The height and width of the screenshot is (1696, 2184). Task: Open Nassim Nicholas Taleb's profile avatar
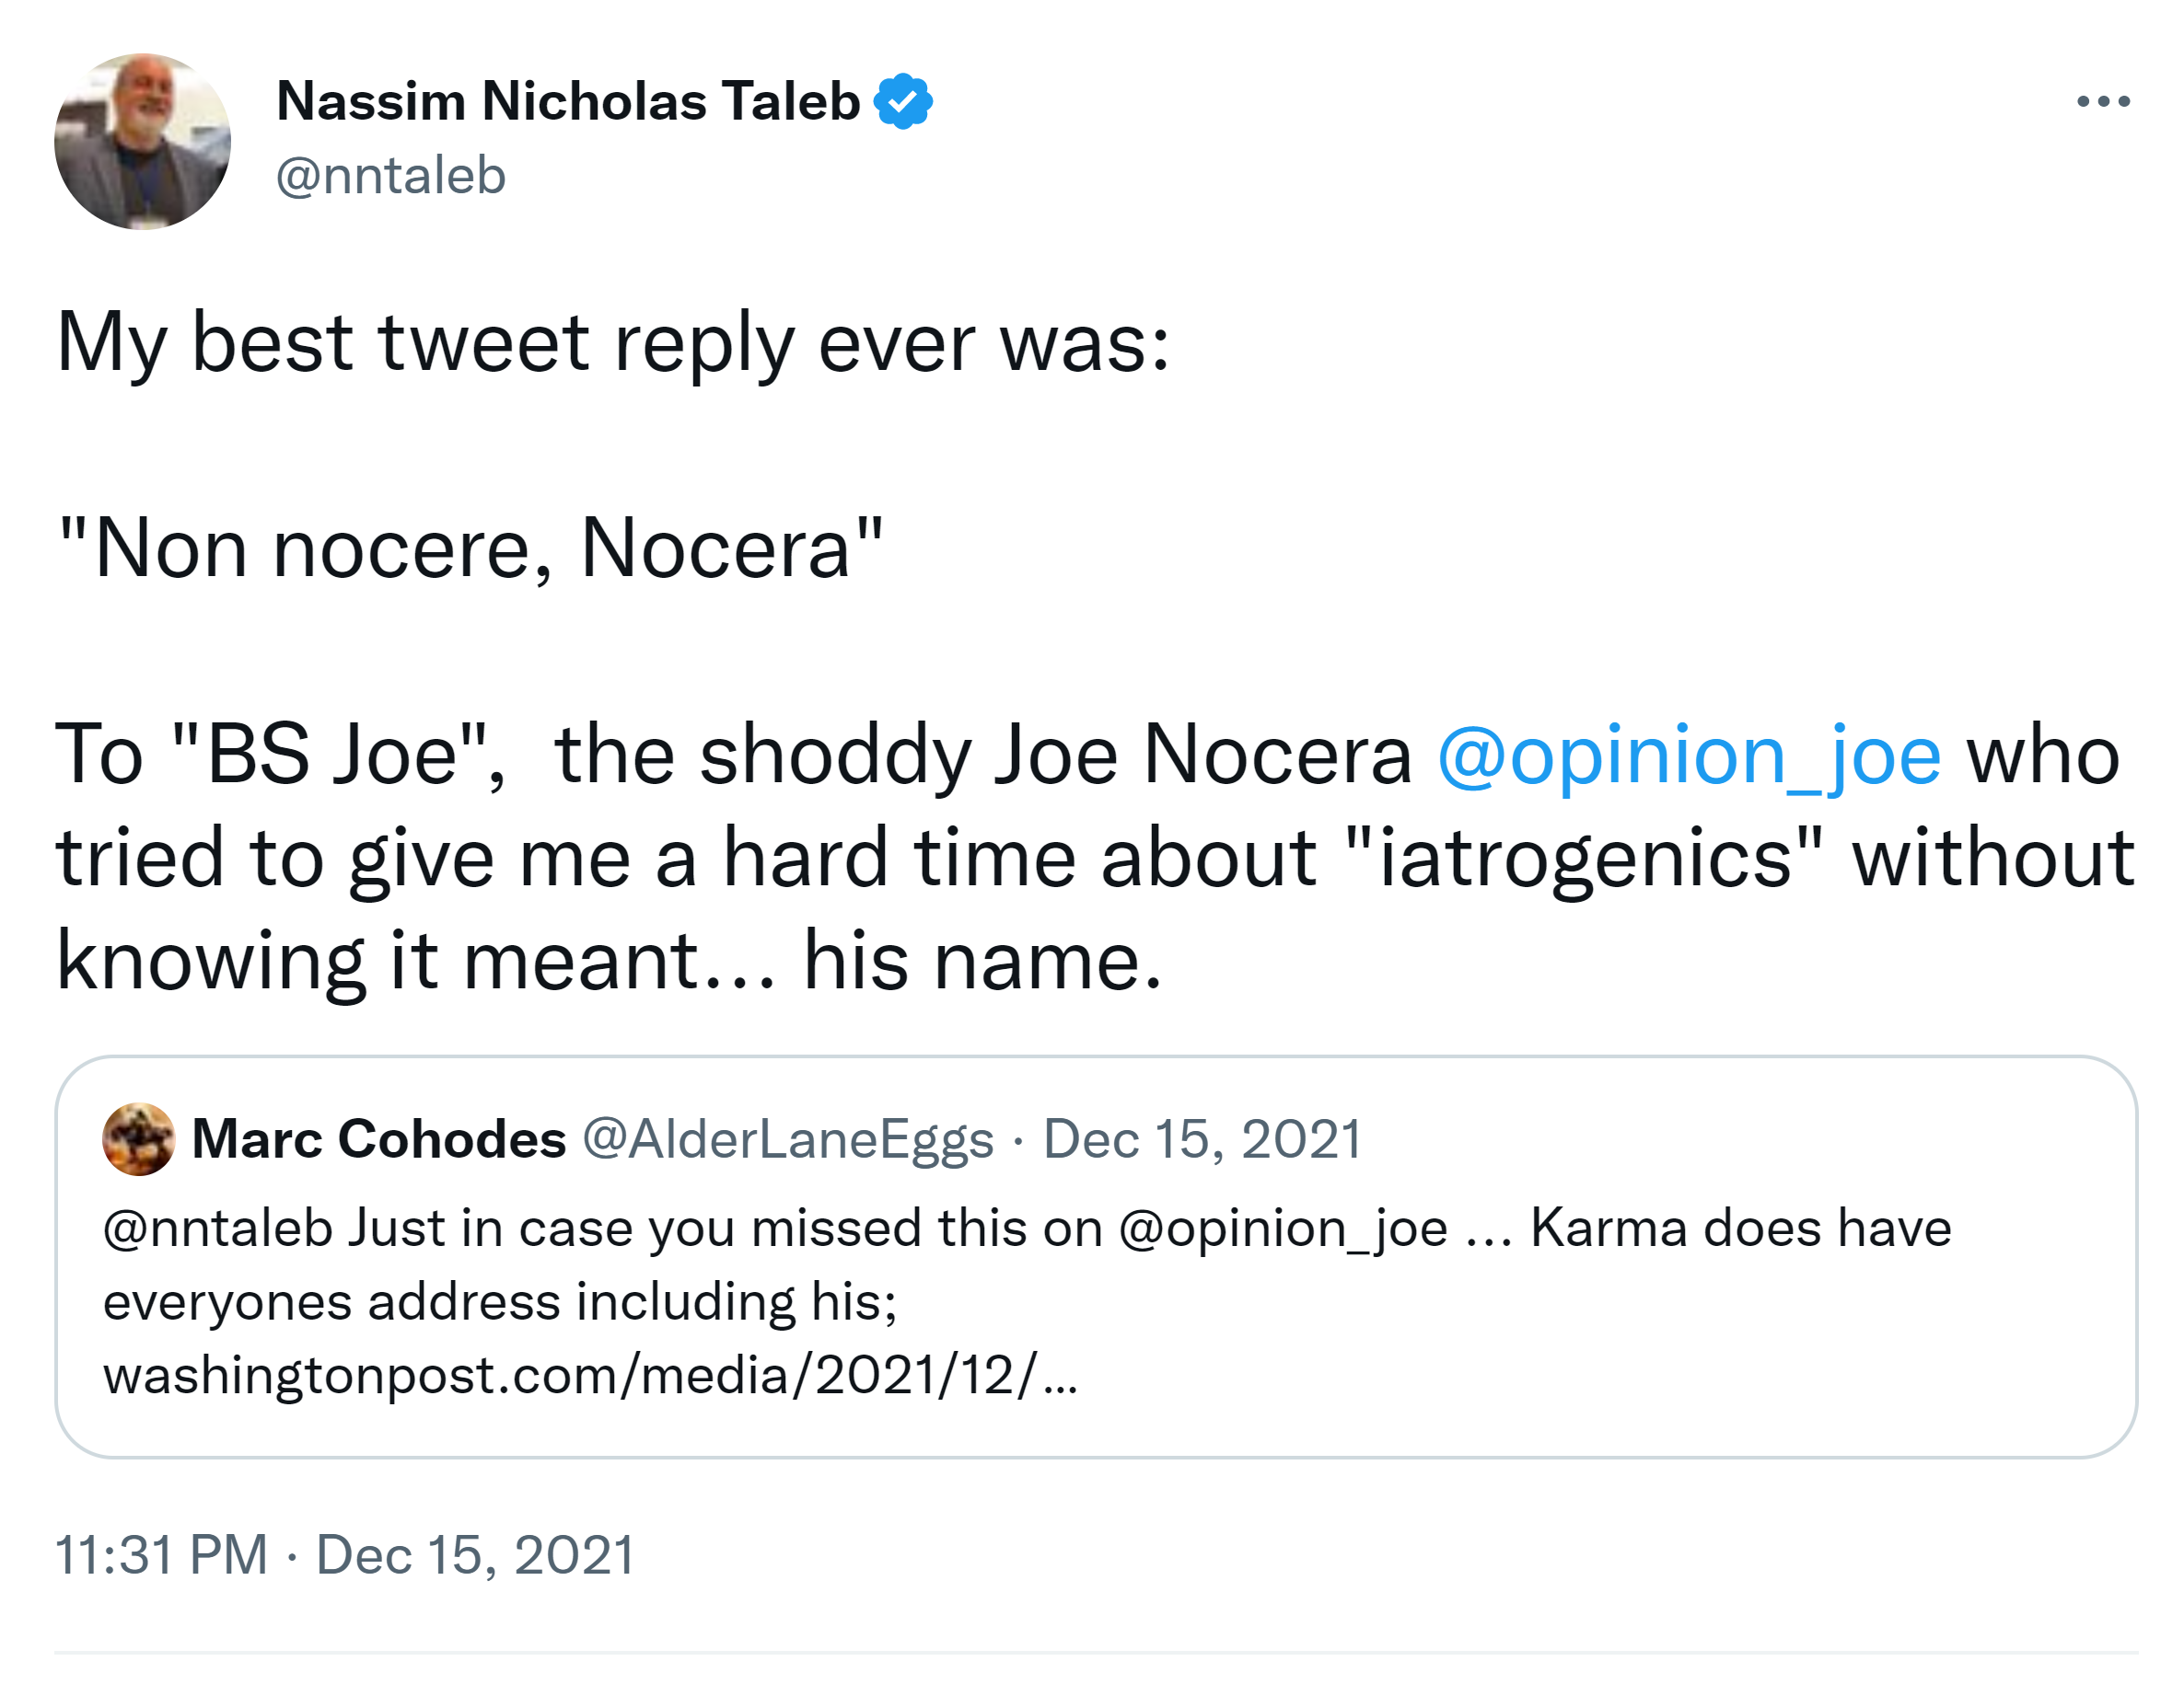coord(142,142)
